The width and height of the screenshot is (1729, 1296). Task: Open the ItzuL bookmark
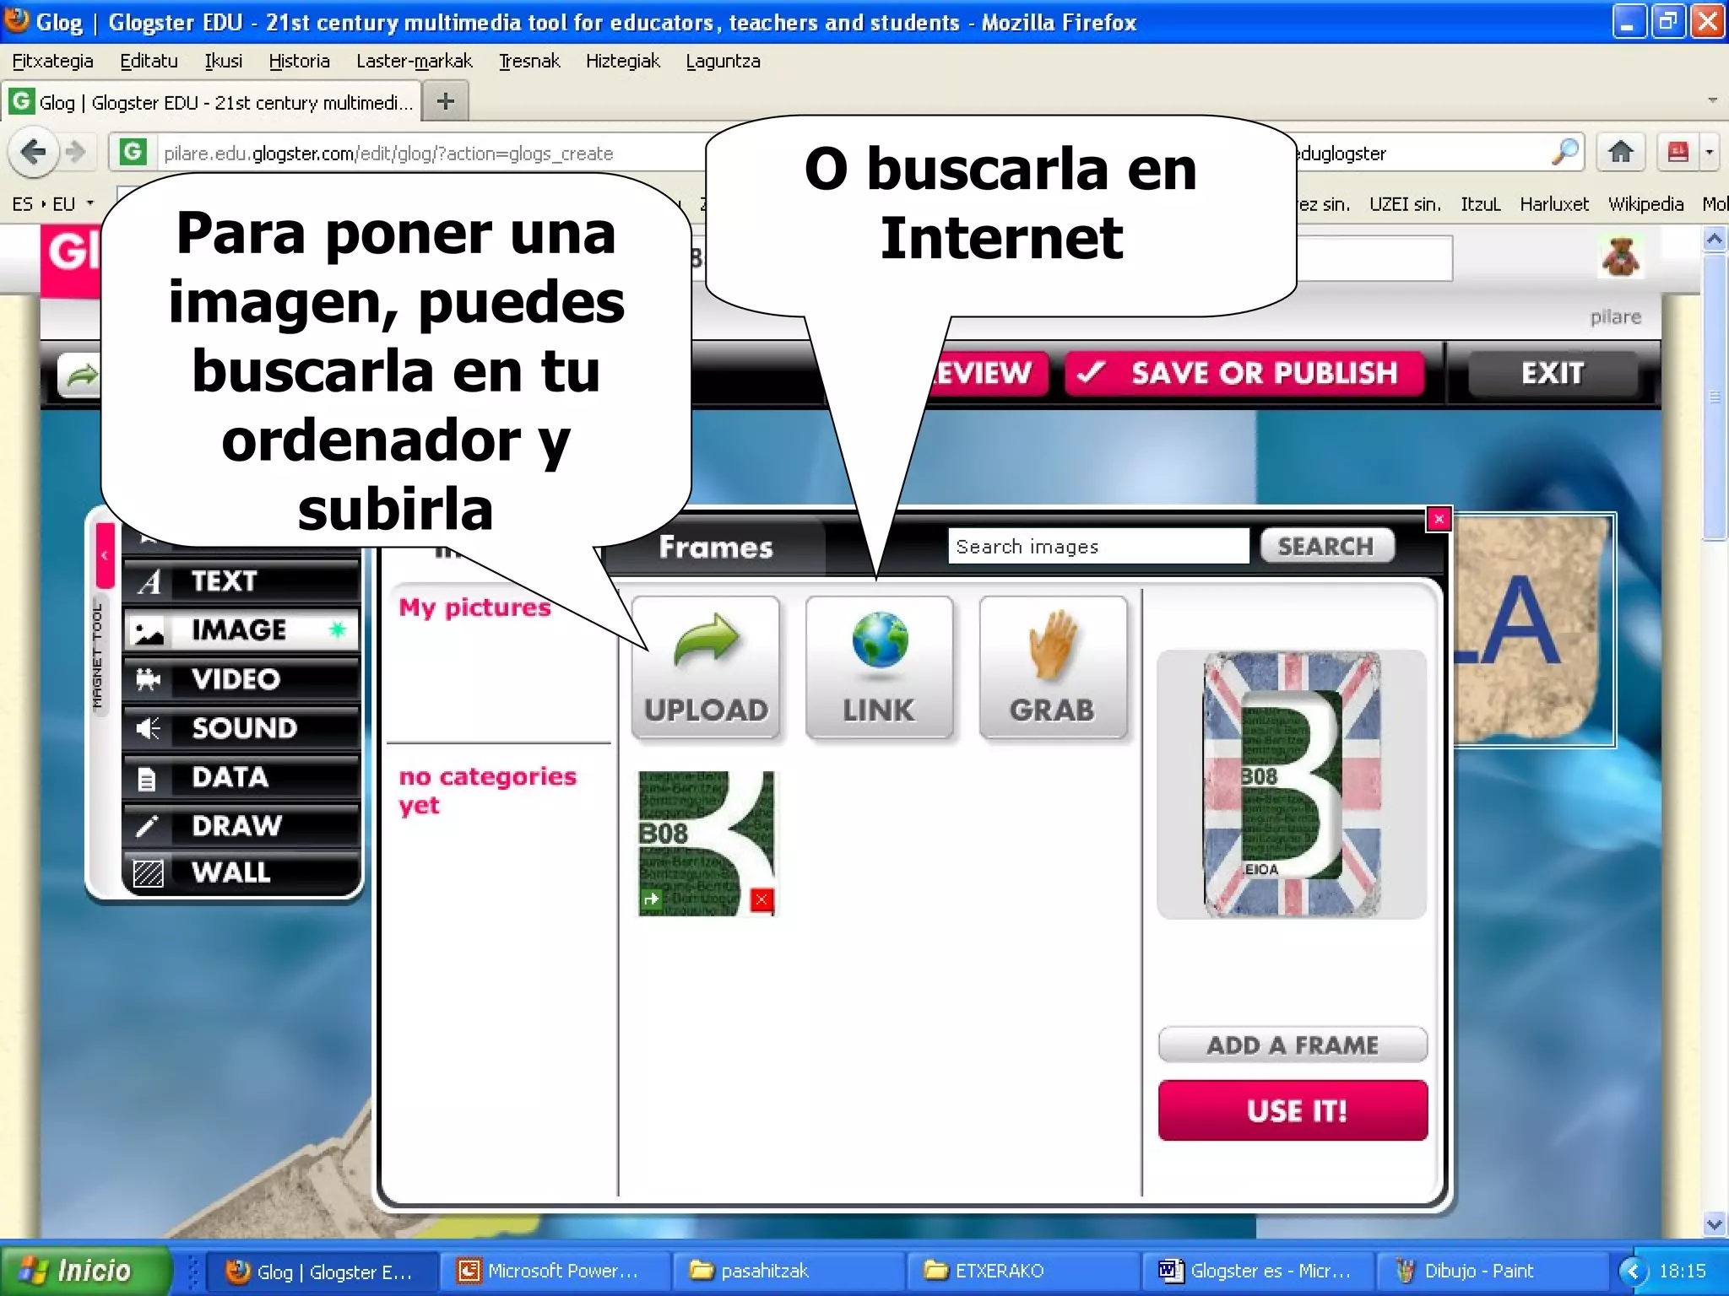[1481, 204]
